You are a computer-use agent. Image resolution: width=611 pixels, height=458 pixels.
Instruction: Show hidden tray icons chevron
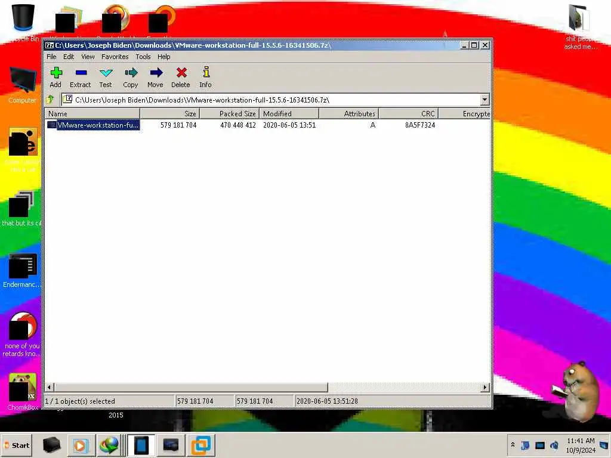(513, 445)
